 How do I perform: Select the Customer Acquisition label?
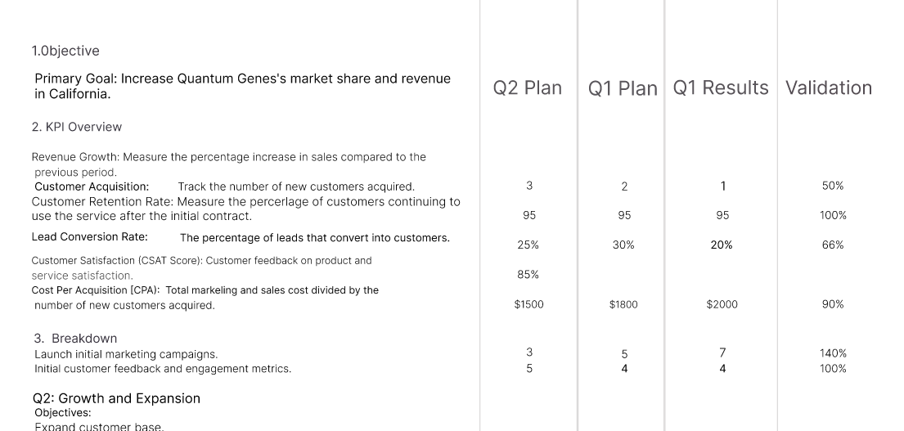[92, 186]
